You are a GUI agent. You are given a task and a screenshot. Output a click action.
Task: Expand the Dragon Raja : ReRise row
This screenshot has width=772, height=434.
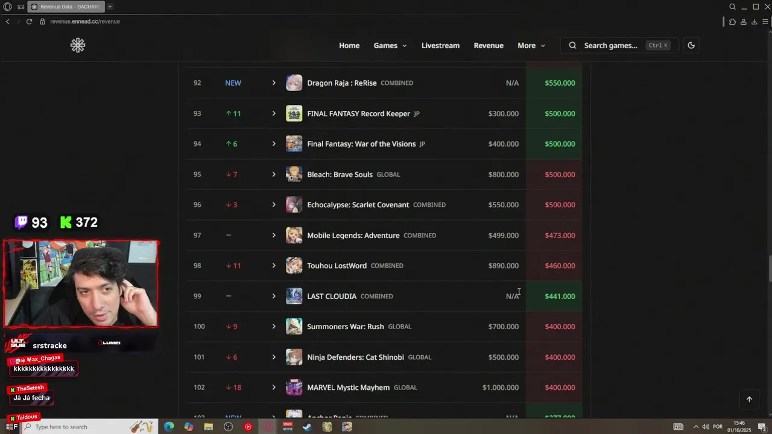pos(274,83)
